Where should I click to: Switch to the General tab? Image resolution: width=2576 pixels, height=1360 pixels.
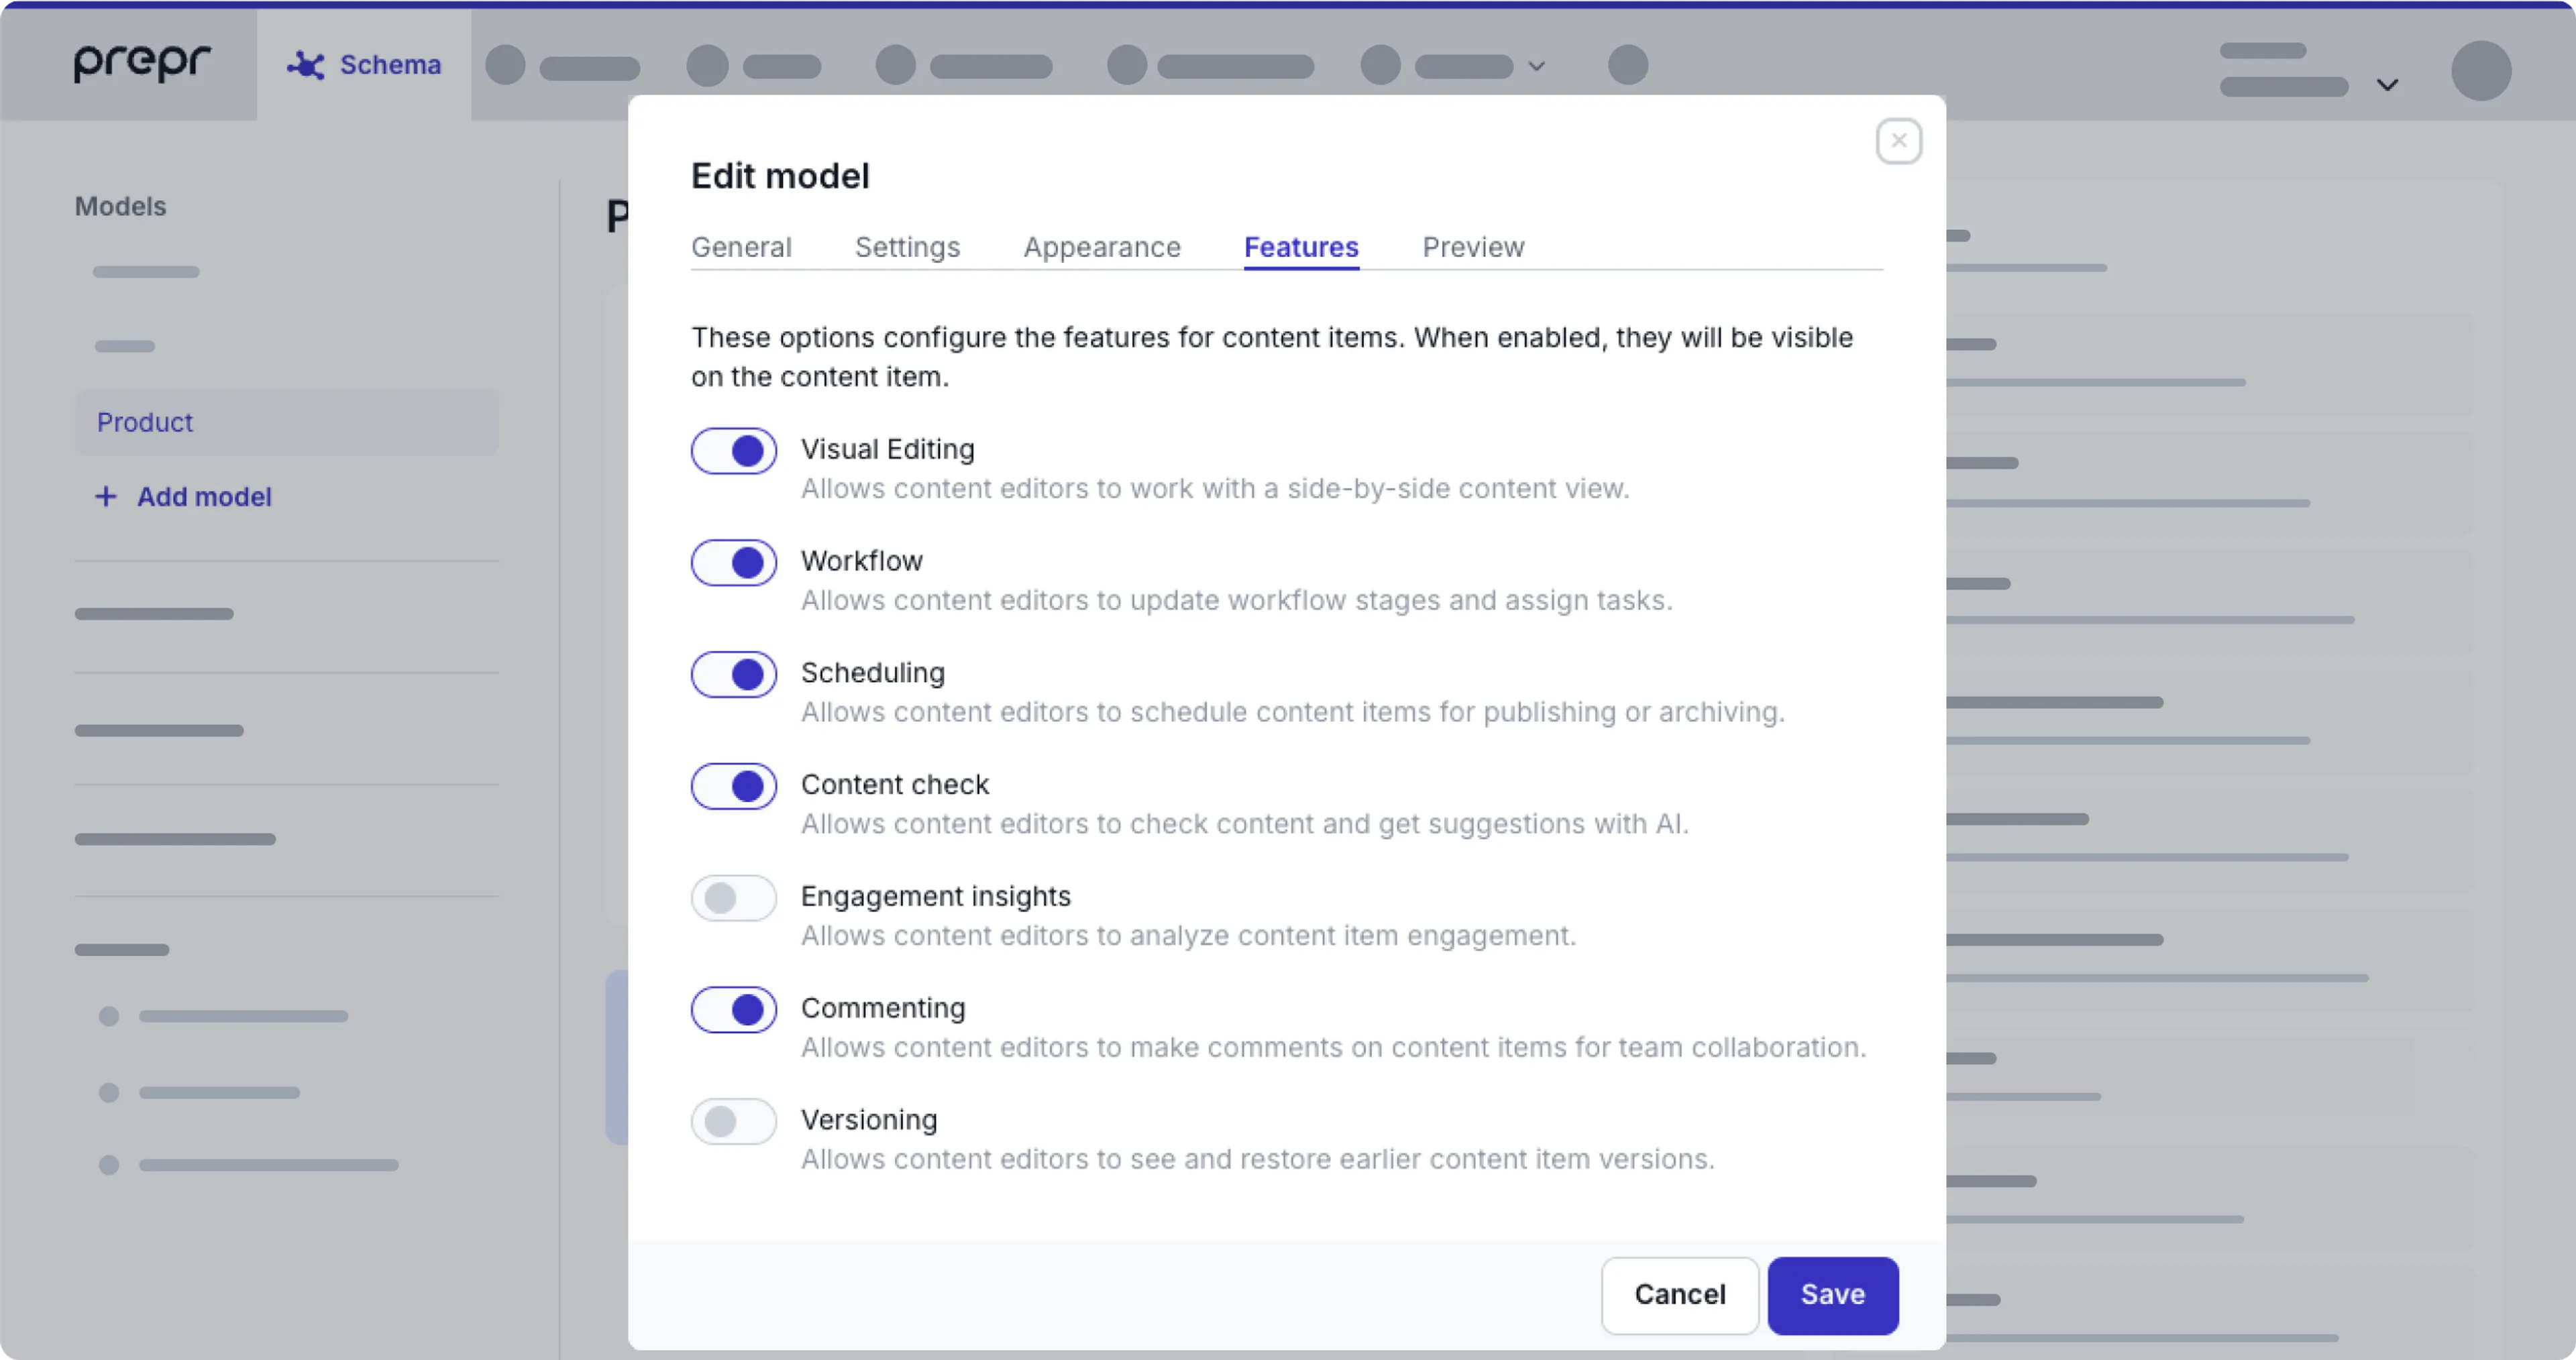[x=741, y=247]
